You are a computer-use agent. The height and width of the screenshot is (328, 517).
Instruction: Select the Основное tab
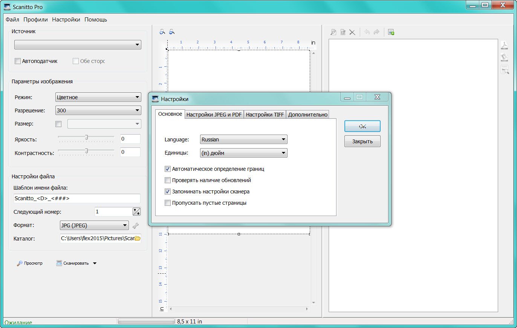pyautogui.click(x=170, y=114)
